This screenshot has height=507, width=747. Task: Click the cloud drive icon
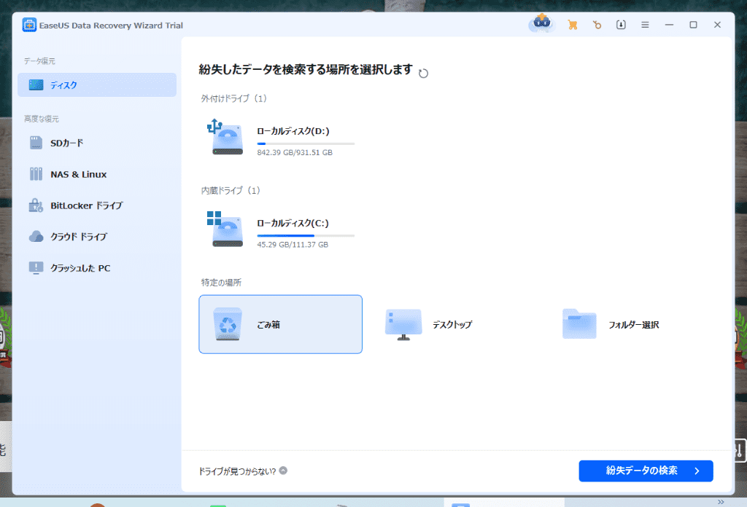click(36, 236)
